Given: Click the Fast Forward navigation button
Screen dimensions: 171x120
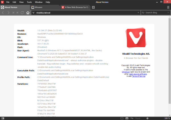Looking at the screenshot, I should tap(17, 13).
